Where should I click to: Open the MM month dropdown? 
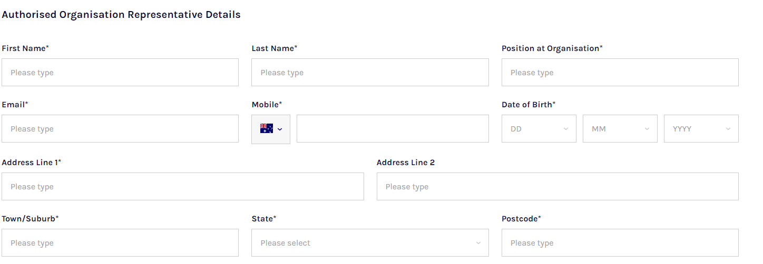point(620,129)
